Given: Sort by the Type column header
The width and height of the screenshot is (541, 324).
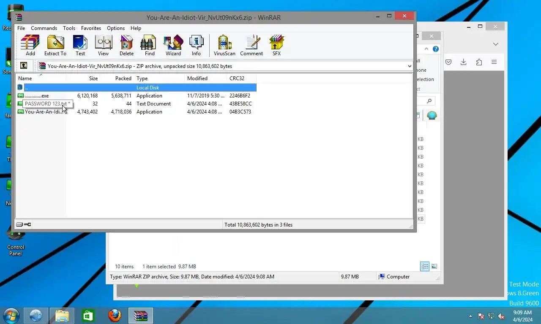Looking at the screenshot, I should [159, 78].
